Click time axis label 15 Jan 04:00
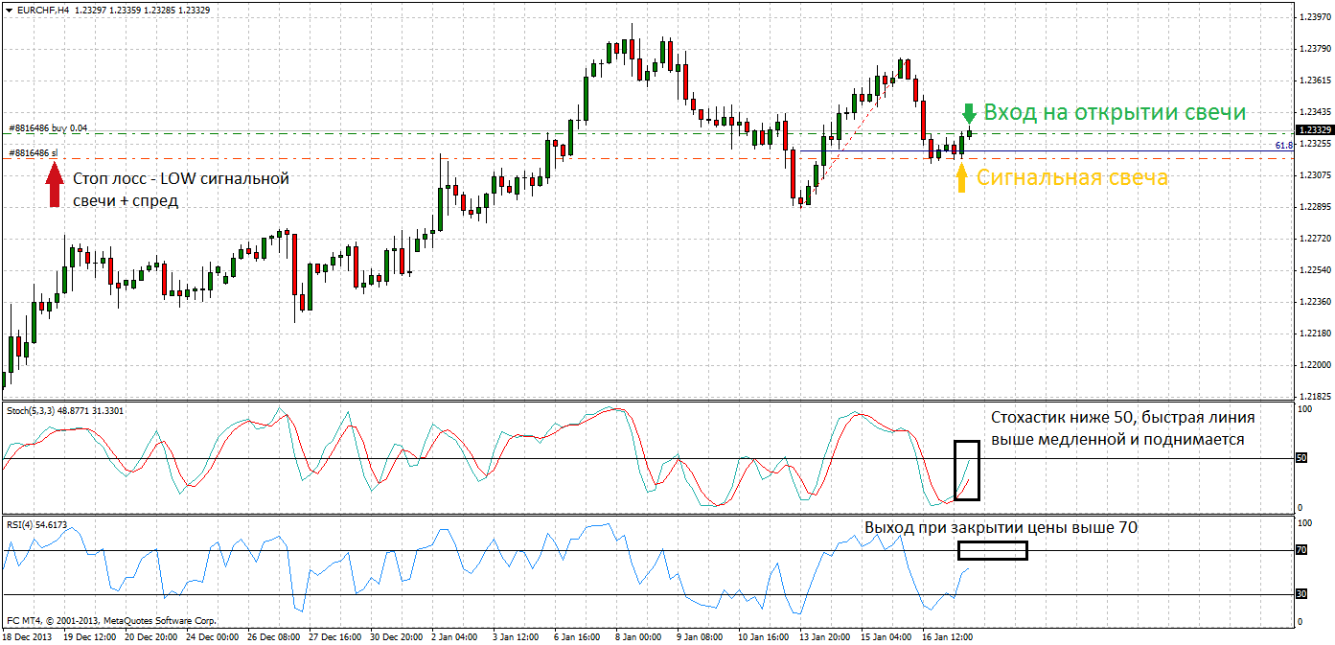Image resolution: width=1335 pixels, height=645 pixels. point(887,636)
